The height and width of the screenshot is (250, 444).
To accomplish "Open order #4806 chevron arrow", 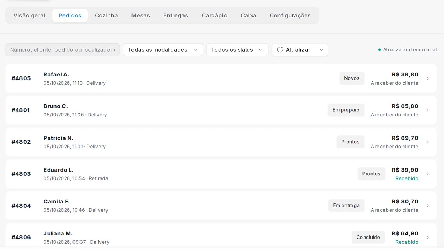I will point(428,237).
